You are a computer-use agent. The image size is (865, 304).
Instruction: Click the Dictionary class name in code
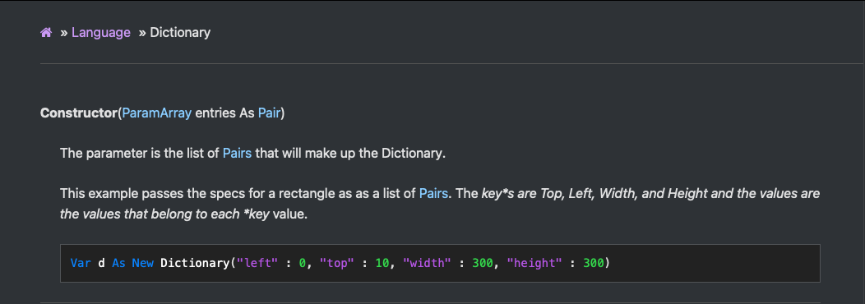(x=194, y=263)
